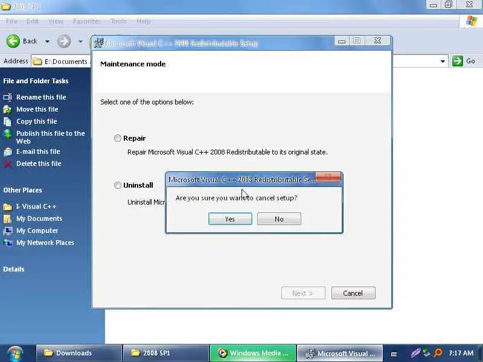This screenshot has width=483, height=362.
Task: Click the Visual C++ folder icon in sidebar
Action: [8, 207]
